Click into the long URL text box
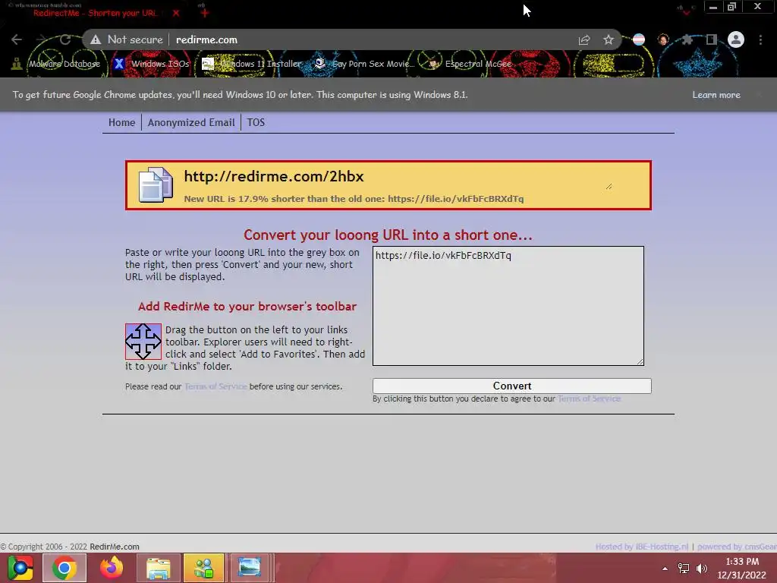777x583 pixels. click(x=508, y=306)
